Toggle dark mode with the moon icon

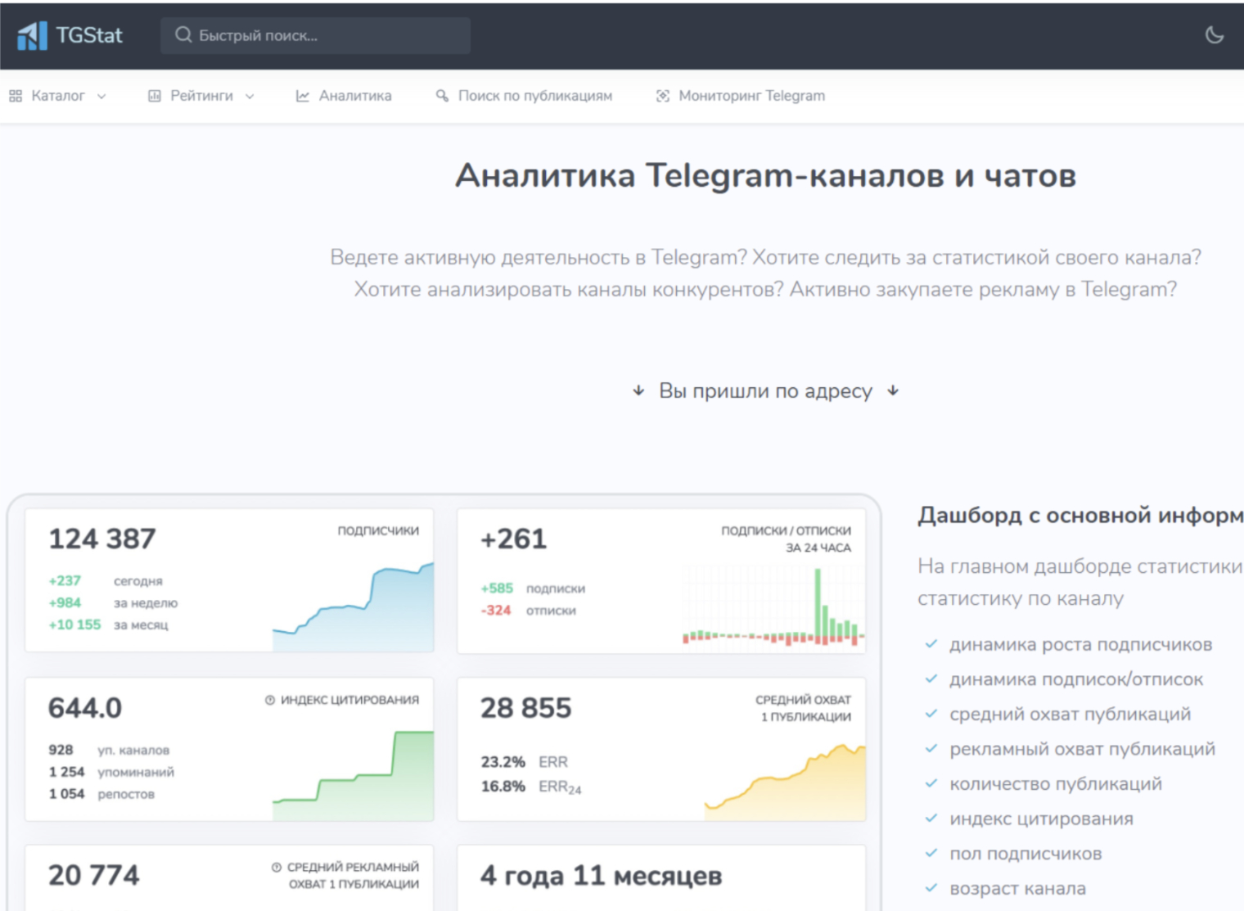point(1215,35)
